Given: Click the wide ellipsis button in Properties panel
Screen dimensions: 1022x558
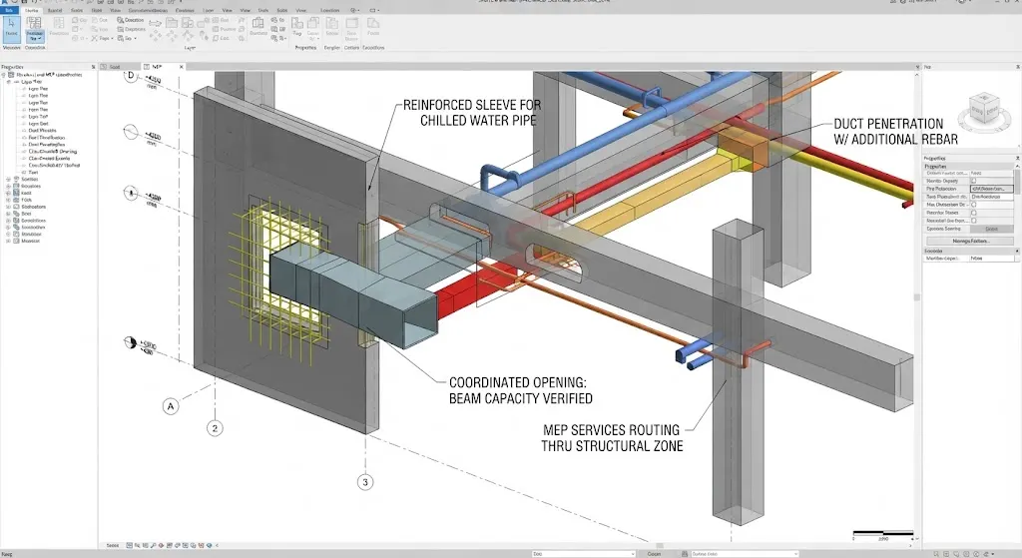Looking at the screenshot, I should click(x=970, y=242).
